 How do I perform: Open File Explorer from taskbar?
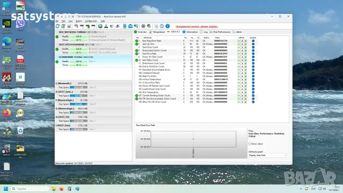pos(54,189)
